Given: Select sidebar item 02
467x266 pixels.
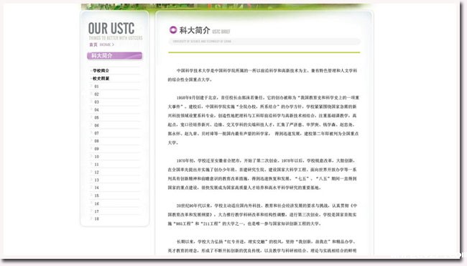Looking at the screenshot, I should [x=96, y=94].
